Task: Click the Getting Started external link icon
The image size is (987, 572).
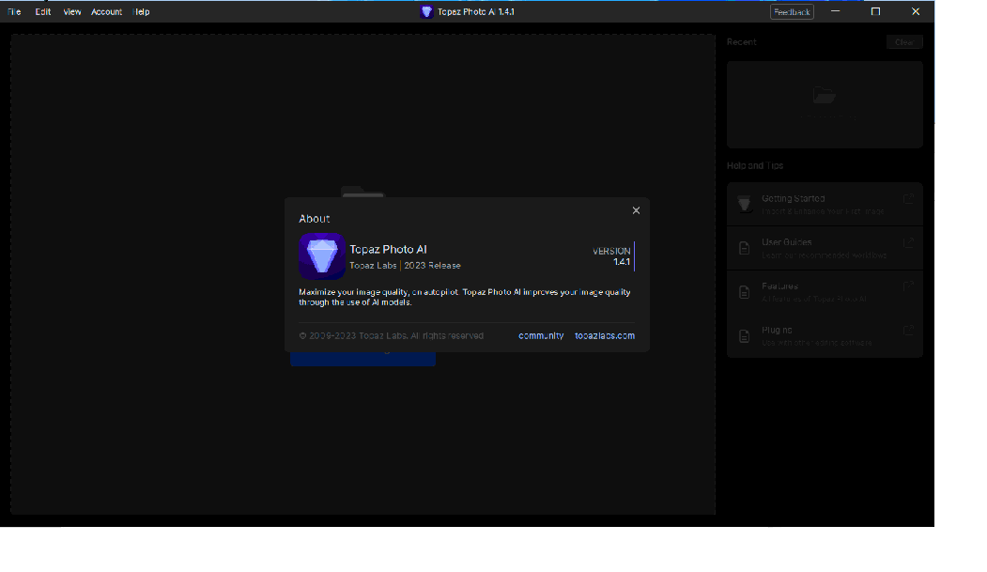Action: point(908,199)
